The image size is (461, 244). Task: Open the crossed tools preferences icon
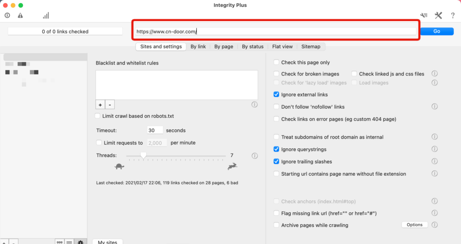click(438, 15)
